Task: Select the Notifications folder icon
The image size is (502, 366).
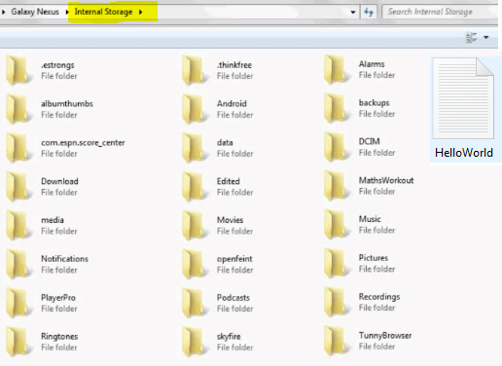Action: click(19, 264)
